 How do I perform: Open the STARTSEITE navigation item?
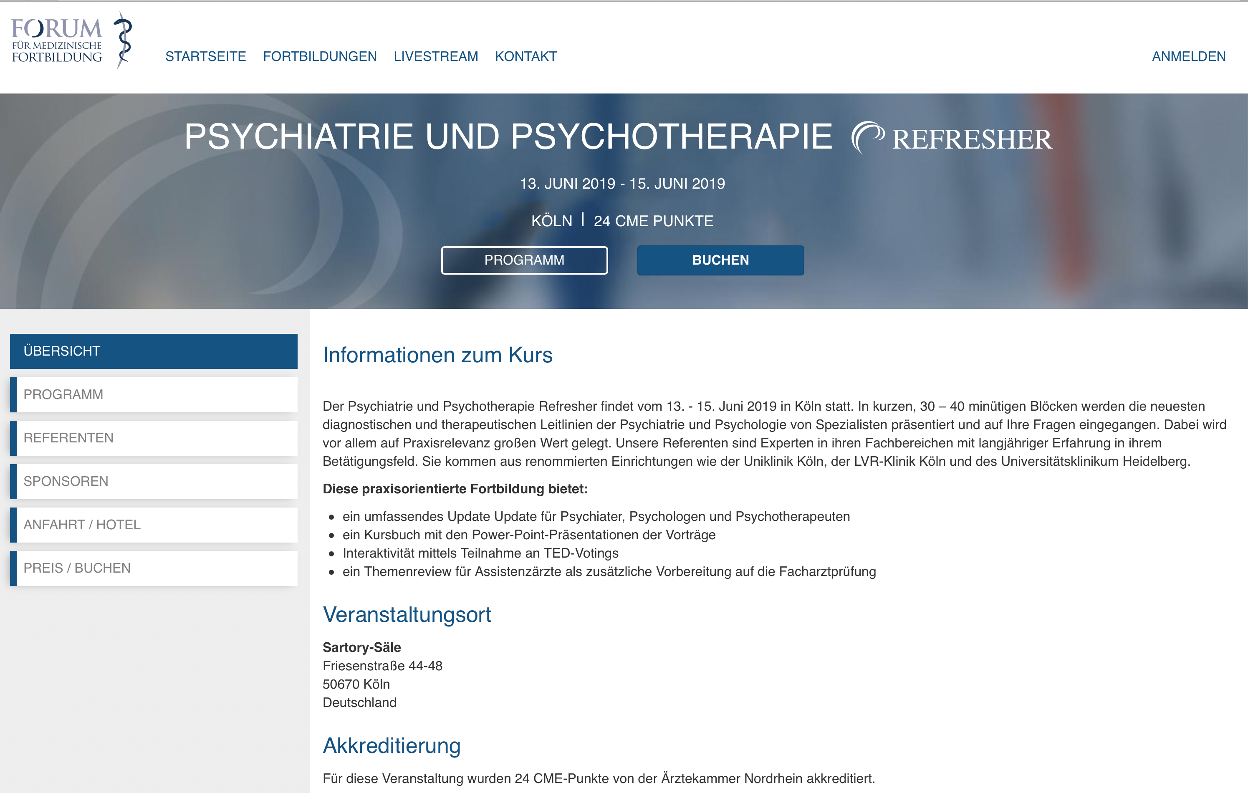pyautogui.click(x=205, y=56)
